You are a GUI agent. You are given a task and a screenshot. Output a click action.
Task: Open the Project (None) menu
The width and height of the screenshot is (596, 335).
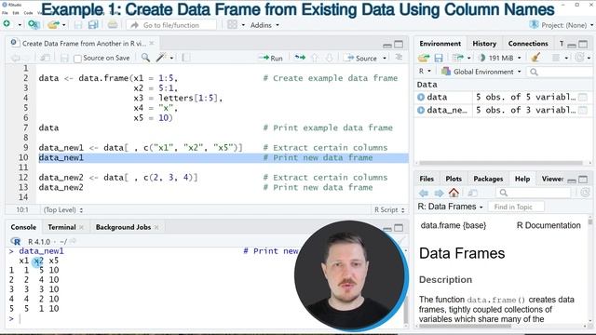tap(562, 25)
